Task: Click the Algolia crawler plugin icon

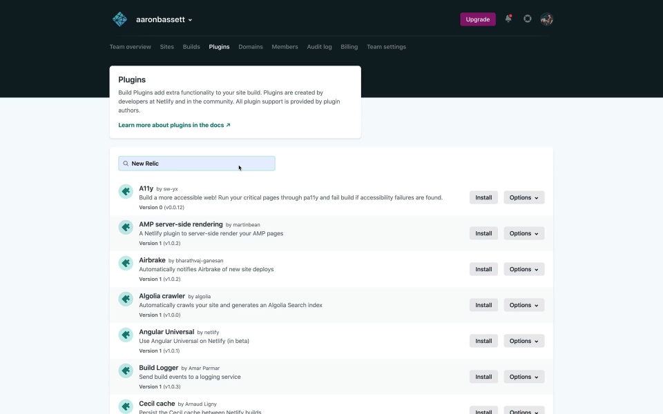Action: (126, 299)
